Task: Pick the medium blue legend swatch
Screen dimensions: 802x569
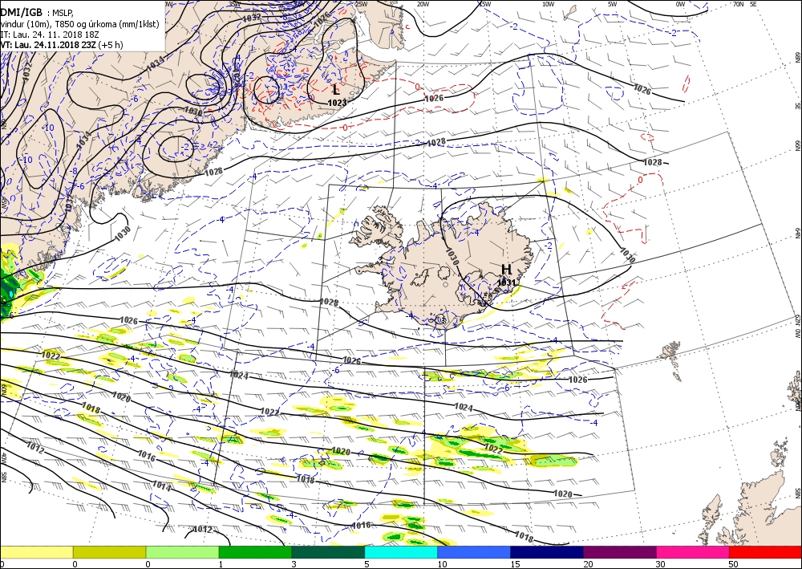Action: [474, 552]
